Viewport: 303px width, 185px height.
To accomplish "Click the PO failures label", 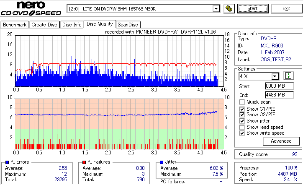I will pyautogui.click(x=172, y=182).
